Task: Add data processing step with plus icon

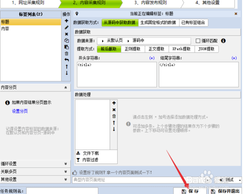Action: 114,103
